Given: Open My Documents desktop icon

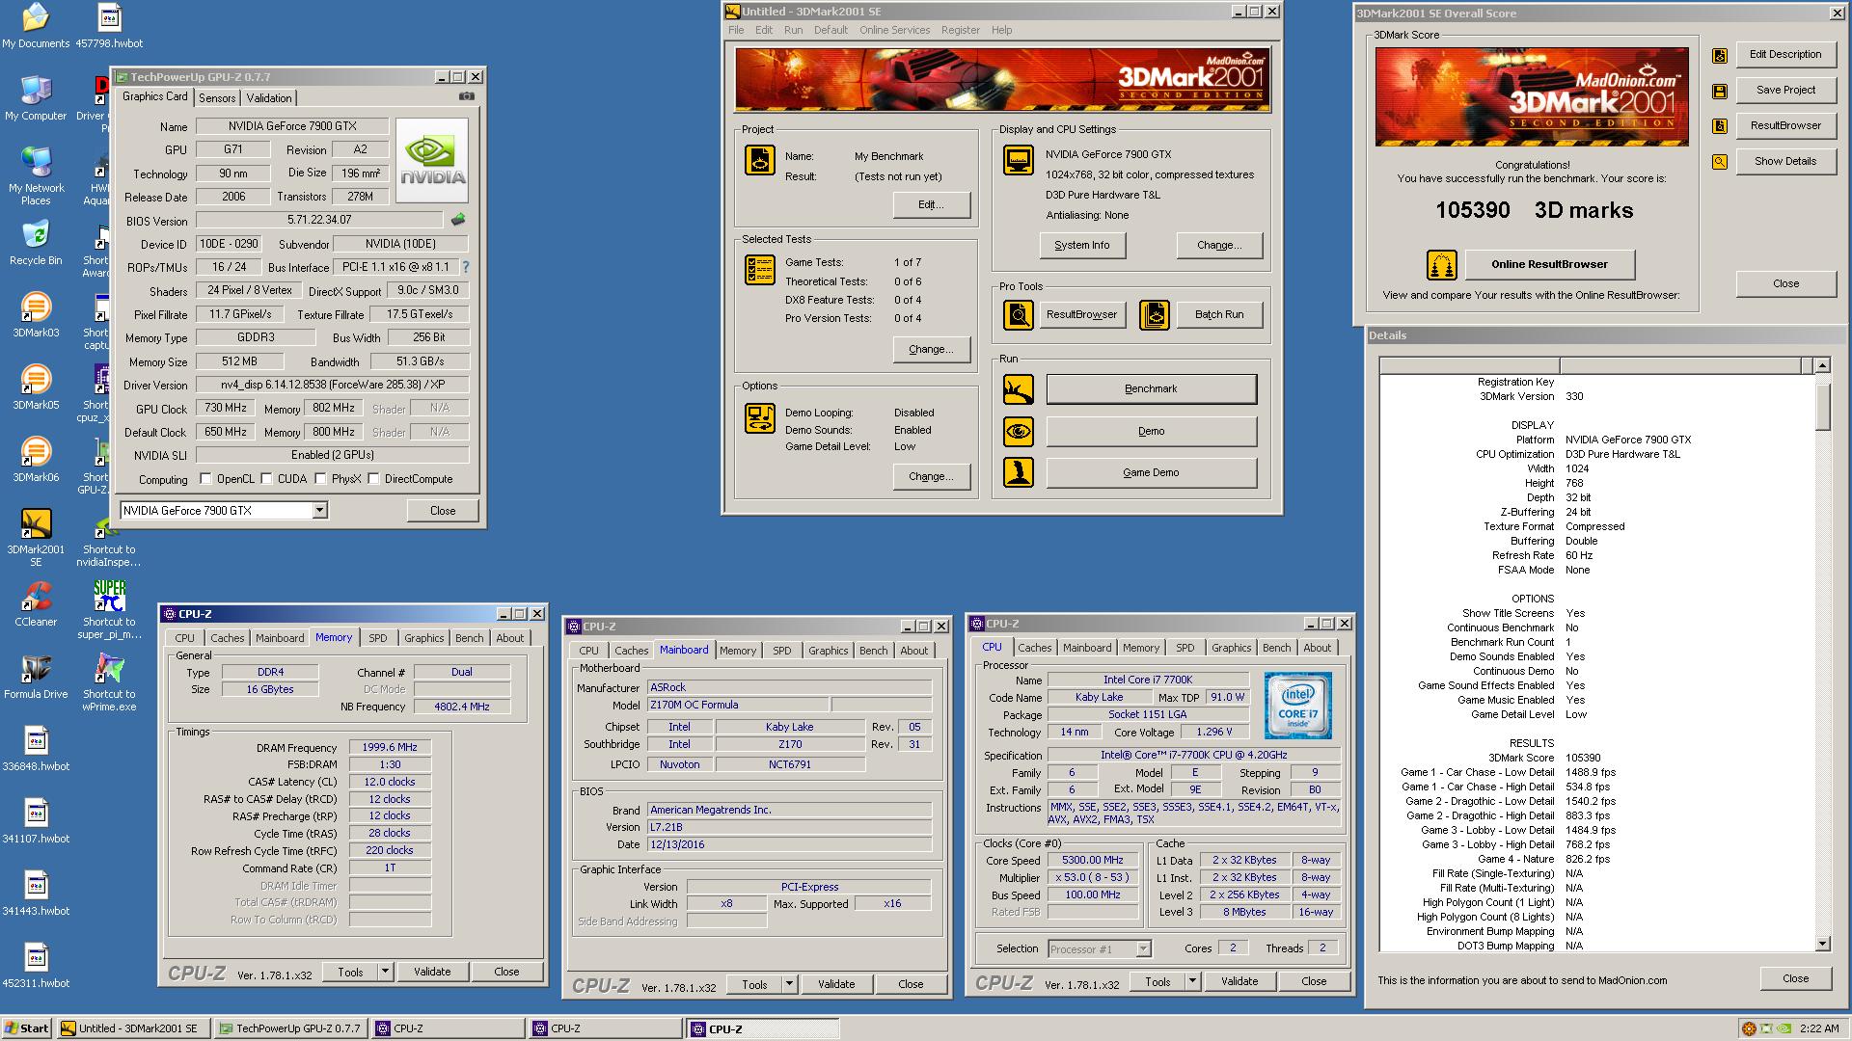Looking at the screenshot, I should click(x=36, y=26).
